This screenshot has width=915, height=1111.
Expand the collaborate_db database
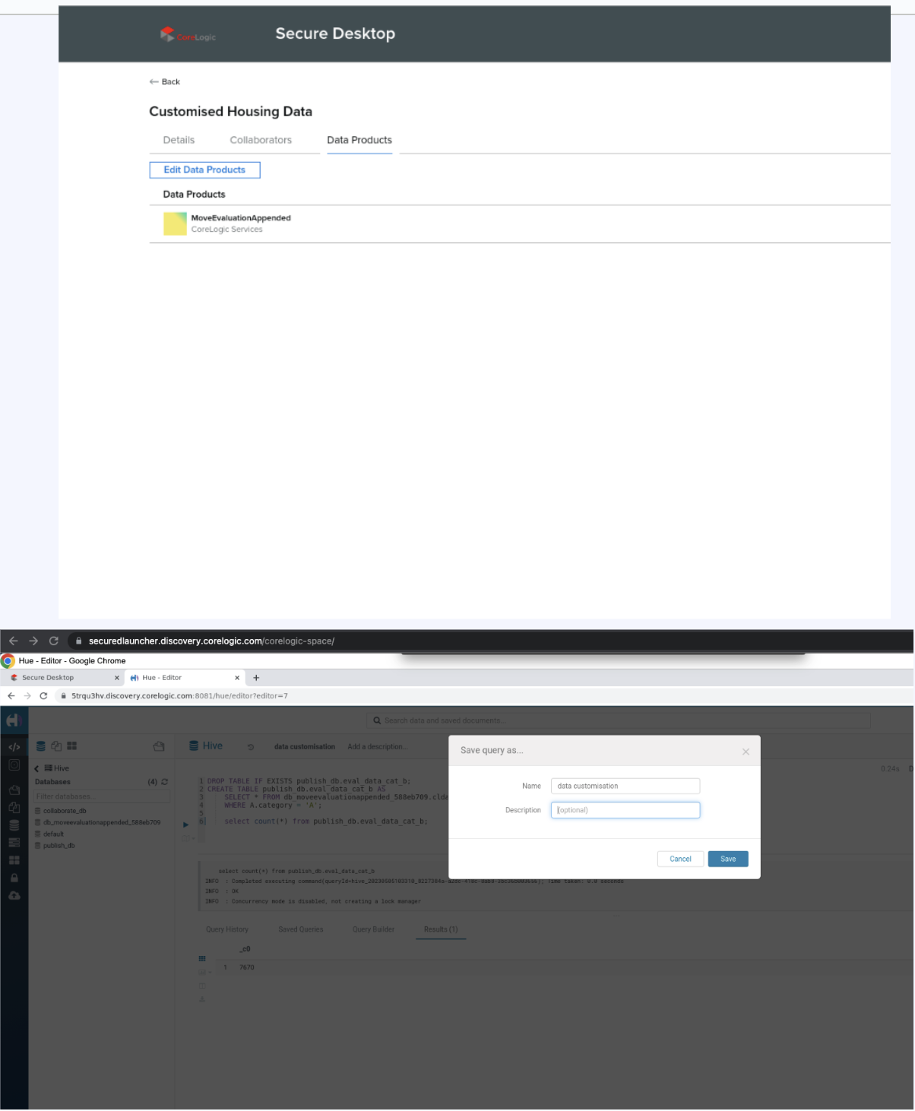tap(64, 811)
